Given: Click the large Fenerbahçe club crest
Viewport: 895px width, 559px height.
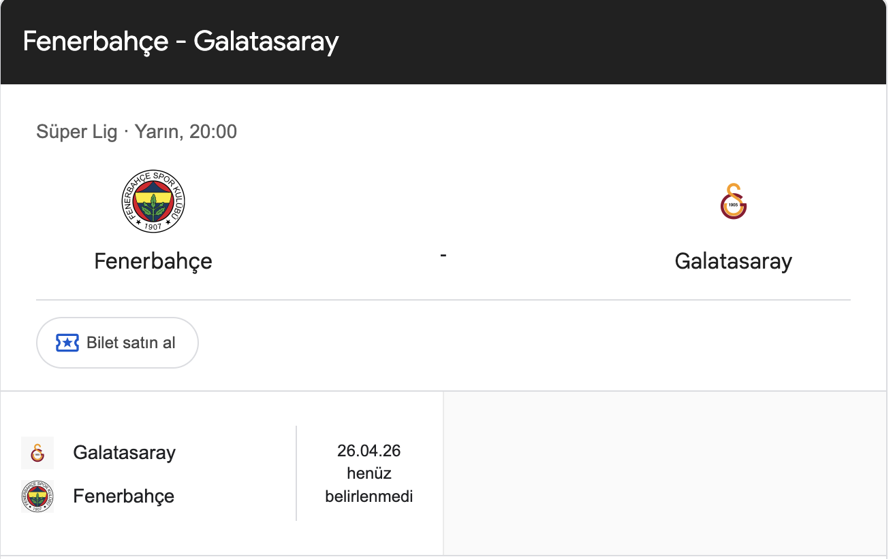Looking at the screenshot, I should 153,201.
